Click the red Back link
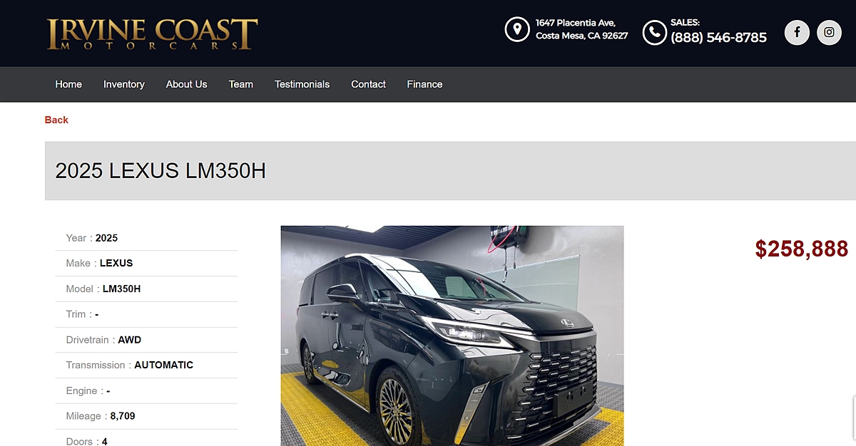Screen dimensions: 856x446 [x=56, y=120]
